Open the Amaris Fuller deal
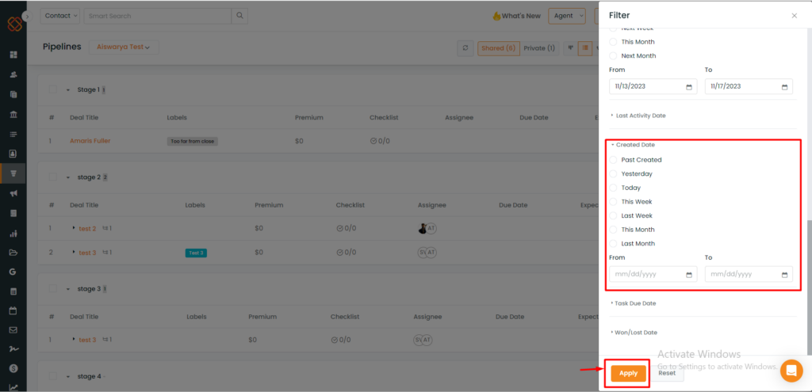Screen dimensions: 812x392 click(90, 141)
